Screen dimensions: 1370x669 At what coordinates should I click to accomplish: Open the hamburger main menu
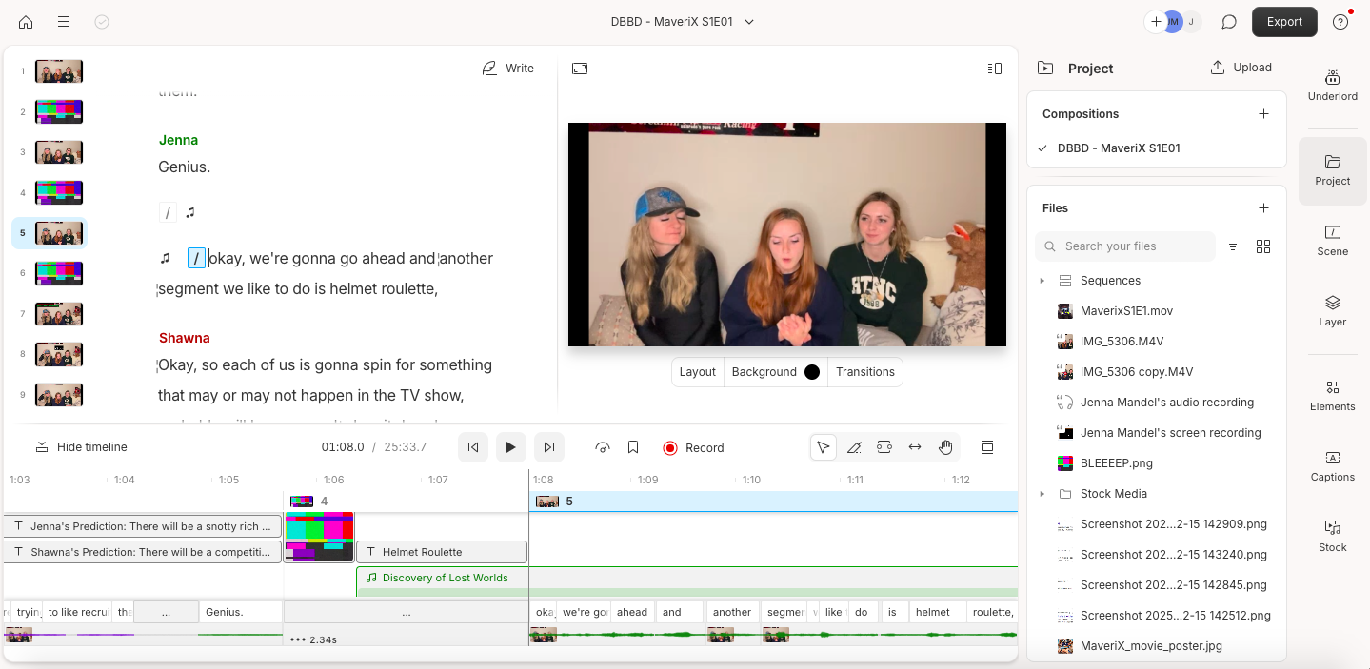point(64,22)
